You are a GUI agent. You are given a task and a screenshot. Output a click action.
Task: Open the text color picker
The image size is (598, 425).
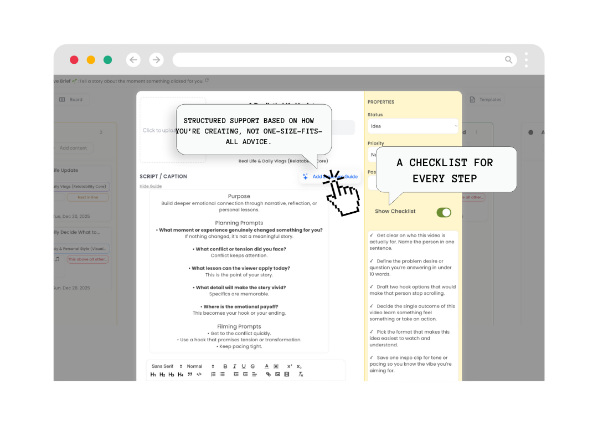[x=266, y=366]
